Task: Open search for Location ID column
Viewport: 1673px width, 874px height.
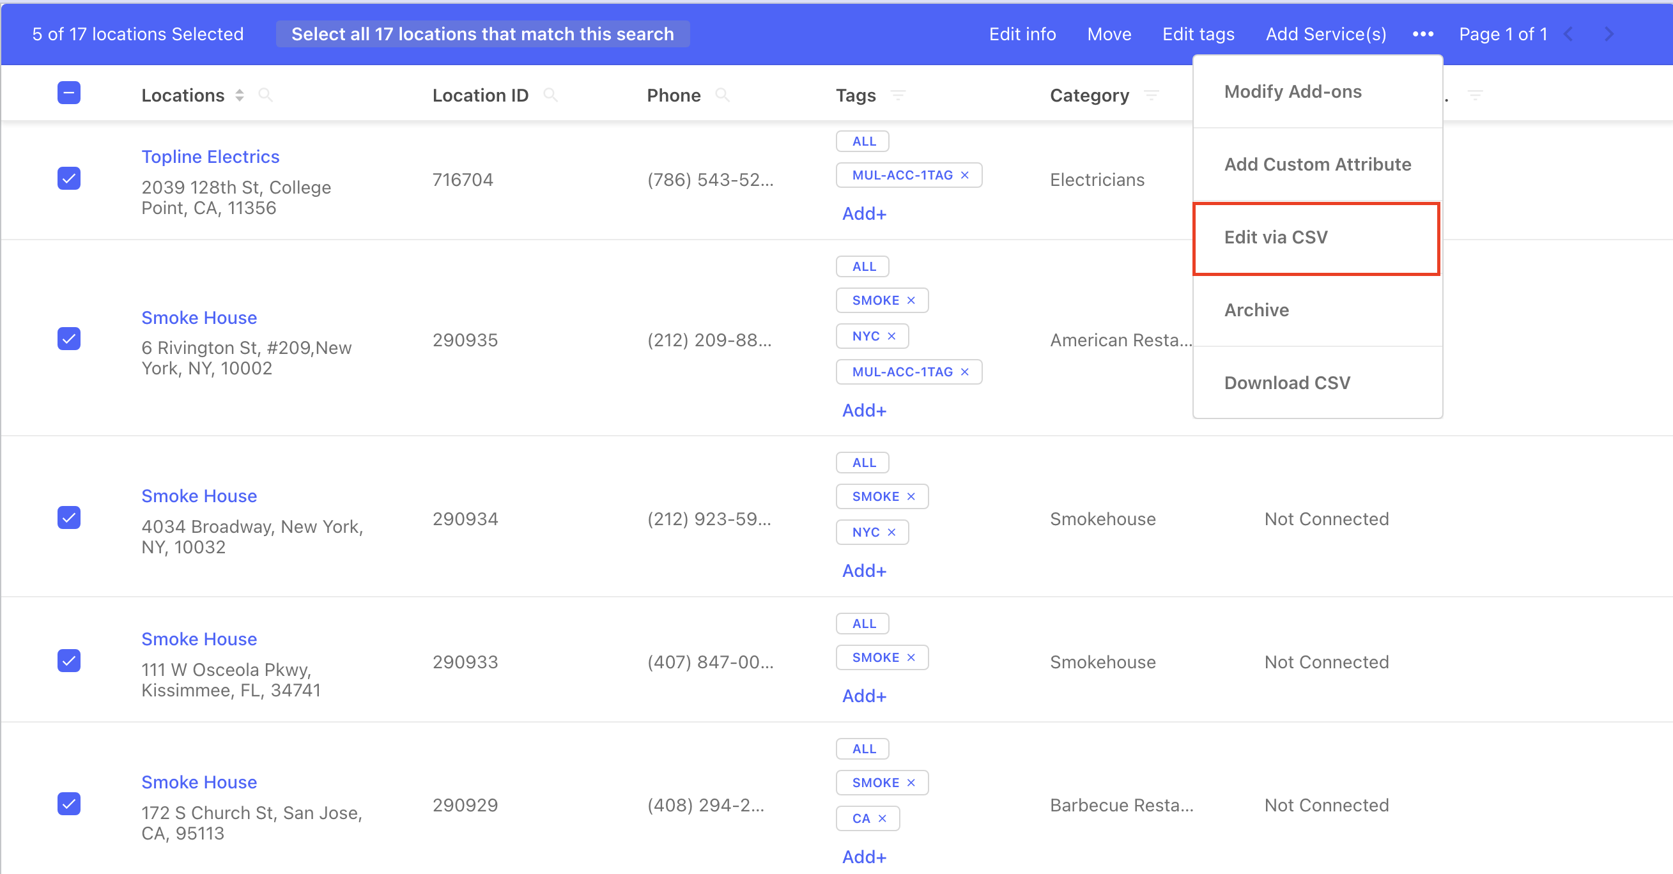Action: coord(550,95)
